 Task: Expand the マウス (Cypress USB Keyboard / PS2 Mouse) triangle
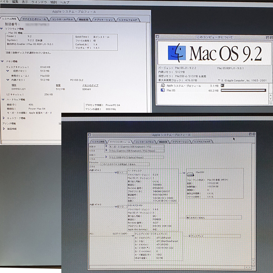[x=106, y=150]
